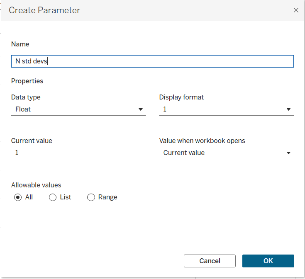Open the Display format combo box

[222, 109]
